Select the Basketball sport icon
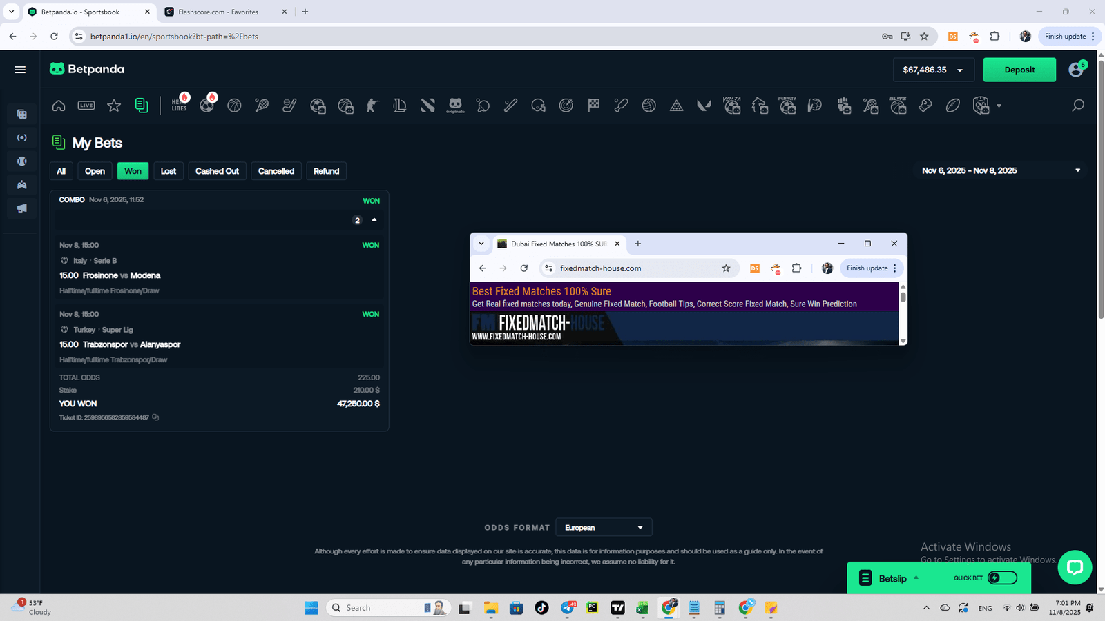Image resolution: width=1105 pixels, height=621 pixels. tap(234, 106)
